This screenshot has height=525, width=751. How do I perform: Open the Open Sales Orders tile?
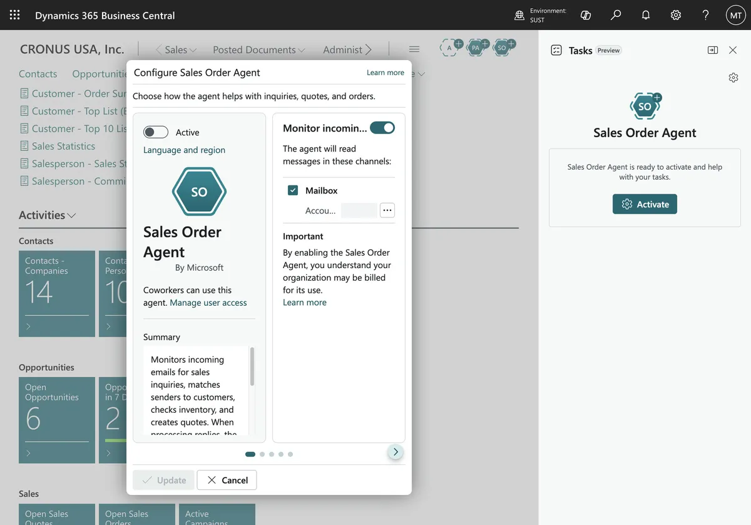click(137, 514)
